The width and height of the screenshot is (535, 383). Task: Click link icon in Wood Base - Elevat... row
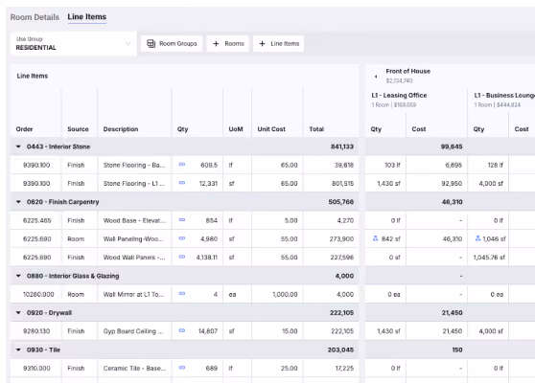[x=182, y=220]
